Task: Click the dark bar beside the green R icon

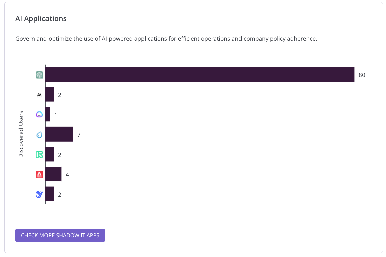Action: click(x=50, y=154)
